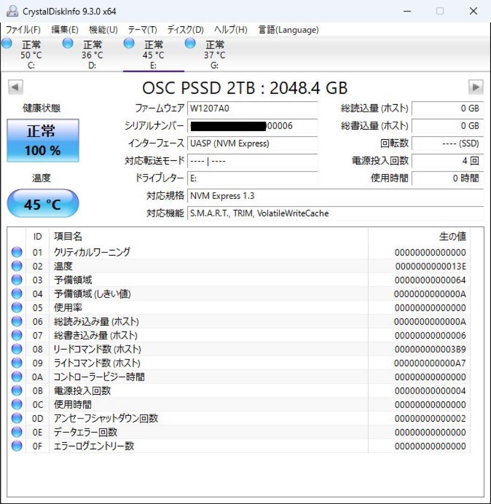The width and height of the screenshot is (491, 504).
Task: Click status orb for データエラー回数 row
Action: click(17, 432)
